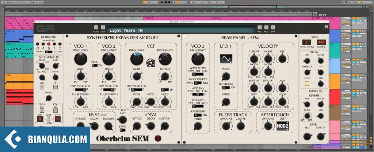Select transpose -1 LED

coord(43,44)
